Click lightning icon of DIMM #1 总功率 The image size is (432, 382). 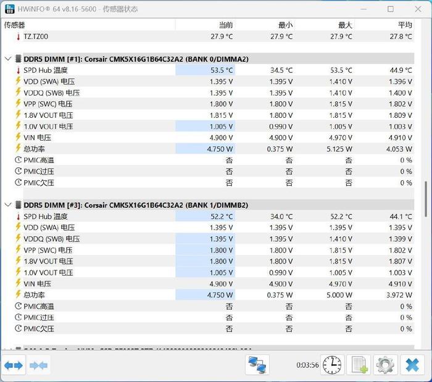pos(18,149)
